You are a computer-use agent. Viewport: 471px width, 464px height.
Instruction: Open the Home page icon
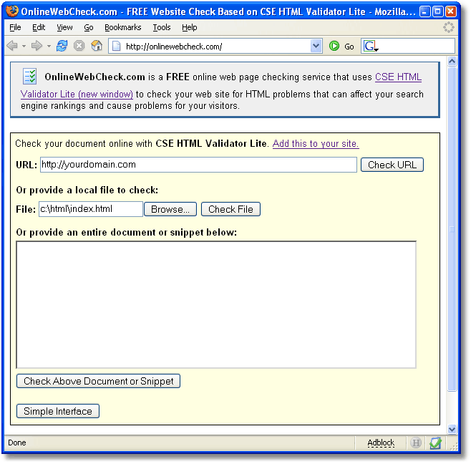click(97, 46)
